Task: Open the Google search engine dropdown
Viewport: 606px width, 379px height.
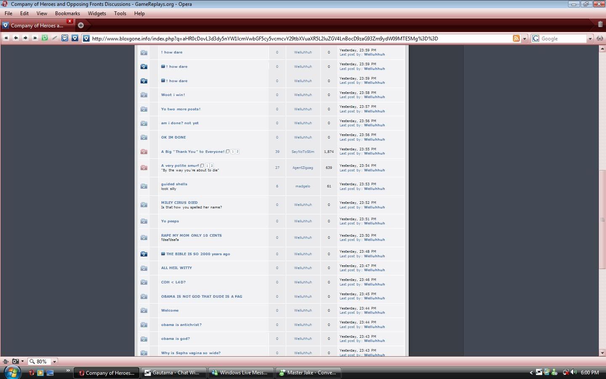Action: 590,38
